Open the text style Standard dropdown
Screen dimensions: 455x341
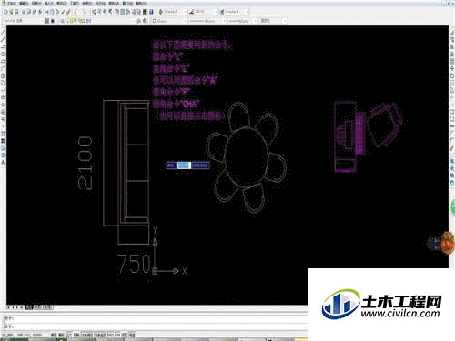coord(173,12)
